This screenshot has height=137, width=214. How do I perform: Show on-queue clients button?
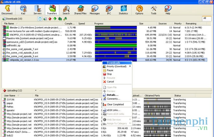pos(60,19)
